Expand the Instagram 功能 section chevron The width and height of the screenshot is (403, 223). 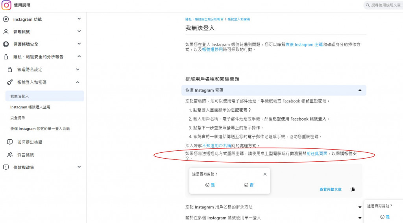pyautogui.click(x=79, y=19)
